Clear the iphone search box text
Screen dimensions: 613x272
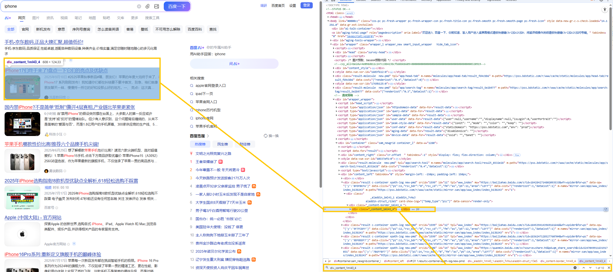139,6
